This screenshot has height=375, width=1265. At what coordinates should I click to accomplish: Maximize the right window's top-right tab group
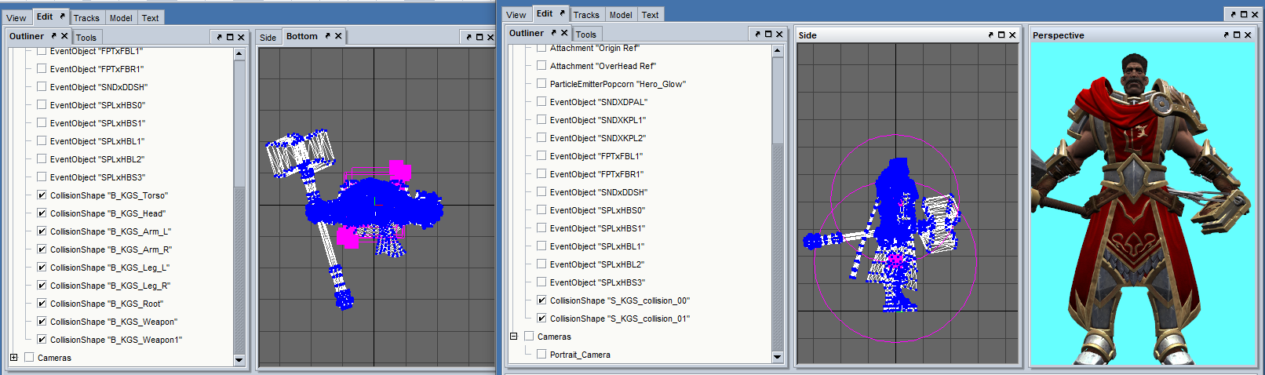point(1244,14)
